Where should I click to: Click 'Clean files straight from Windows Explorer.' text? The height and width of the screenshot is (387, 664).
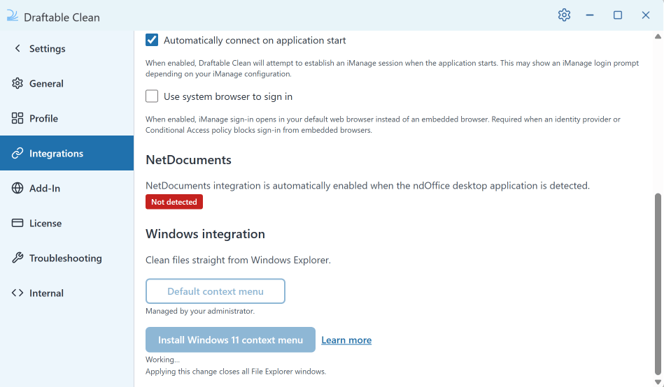point(238,260)
